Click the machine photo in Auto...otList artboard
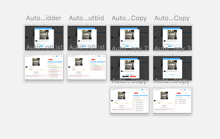The height and width of the screenshot is (139, 220). point(36,62)
